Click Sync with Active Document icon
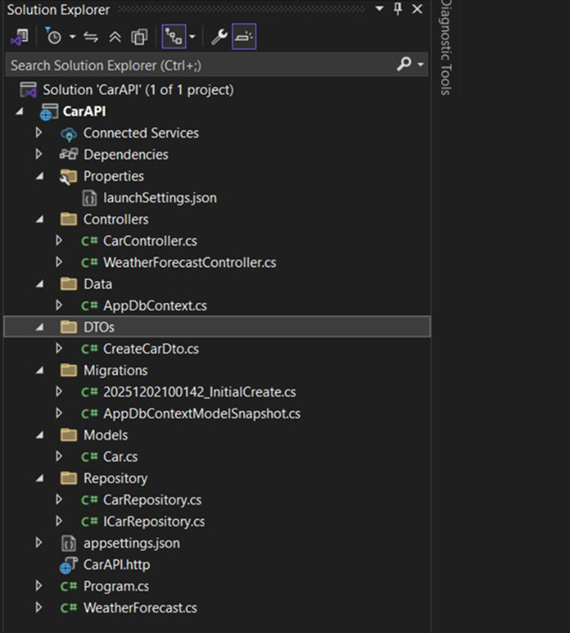570x633 pixels. [91, 37]
